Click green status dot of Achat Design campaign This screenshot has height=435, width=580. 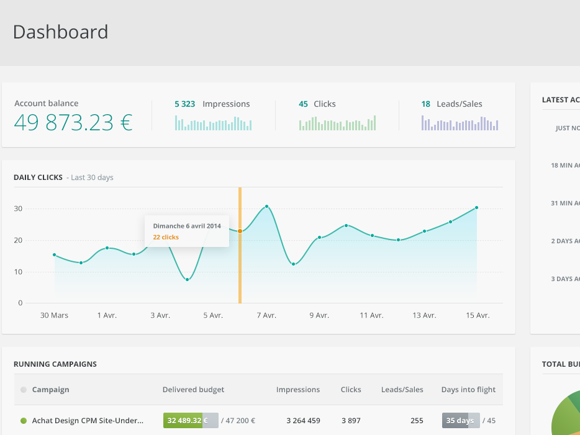24,421
